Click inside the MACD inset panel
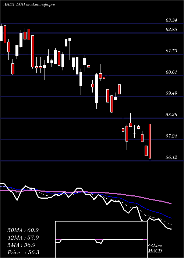 coord(101,240)
